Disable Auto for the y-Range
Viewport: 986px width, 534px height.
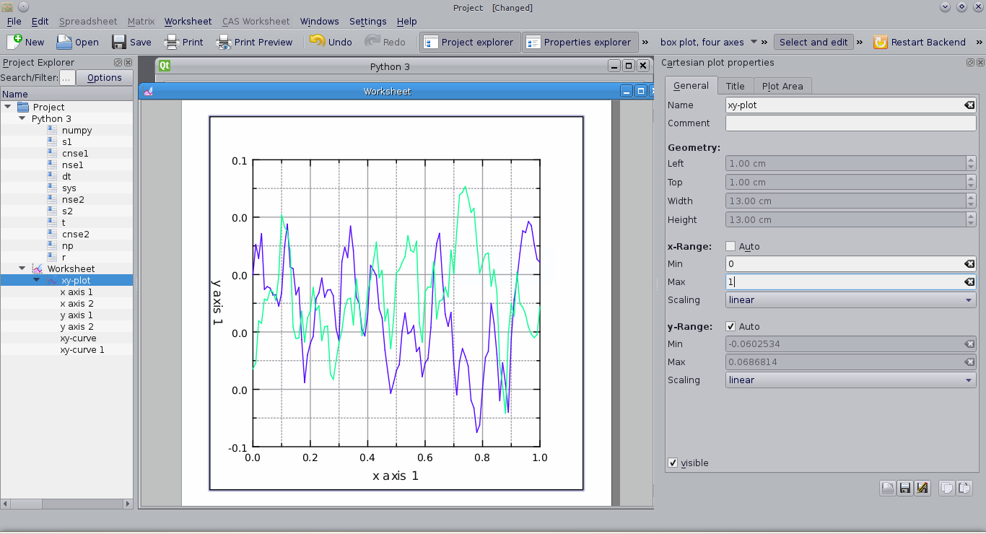pyautogui.click(x=730, y=326)
